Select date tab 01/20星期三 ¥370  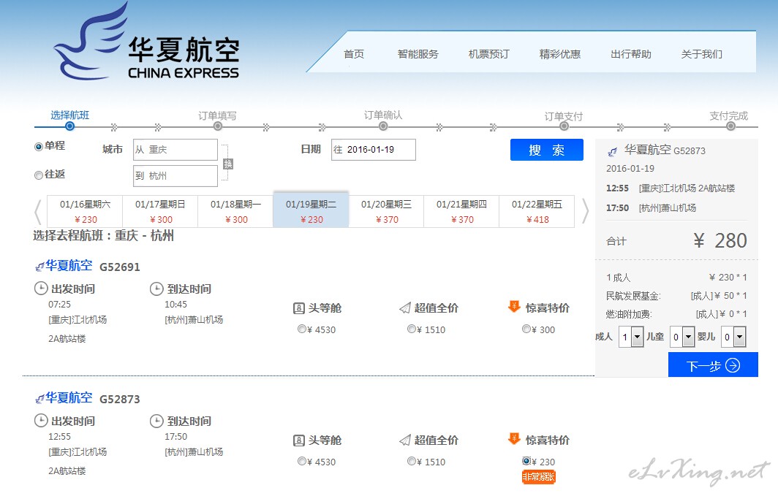pos(387,212)
